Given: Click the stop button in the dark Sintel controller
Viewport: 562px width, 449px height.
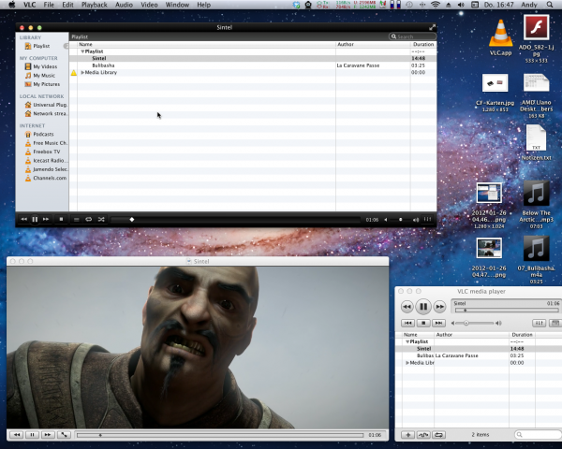Looking at the screenshot, I should click(x=61, y=219).
